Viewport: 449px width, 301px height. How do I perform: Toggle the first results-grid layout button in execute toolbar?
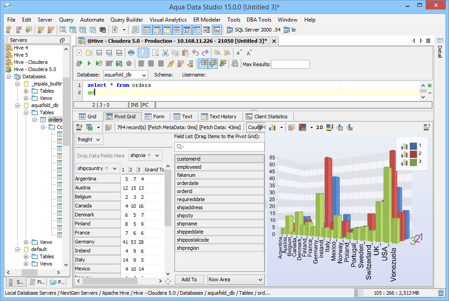(x=203, y=63)
